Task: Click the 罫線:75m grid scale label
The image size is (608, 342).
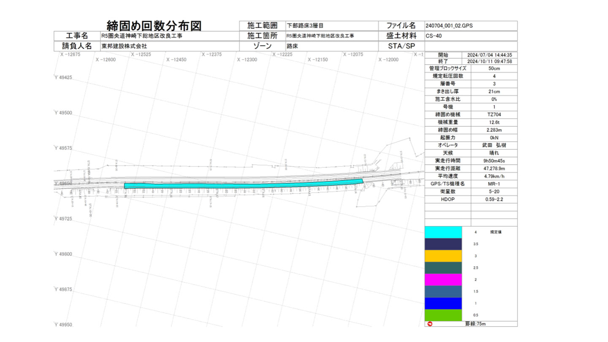Action: pos(475,324)
